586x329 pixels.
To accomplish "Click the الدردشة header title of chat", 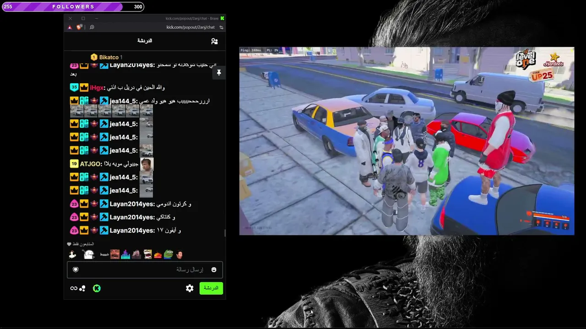I will [x=145, y=41].
